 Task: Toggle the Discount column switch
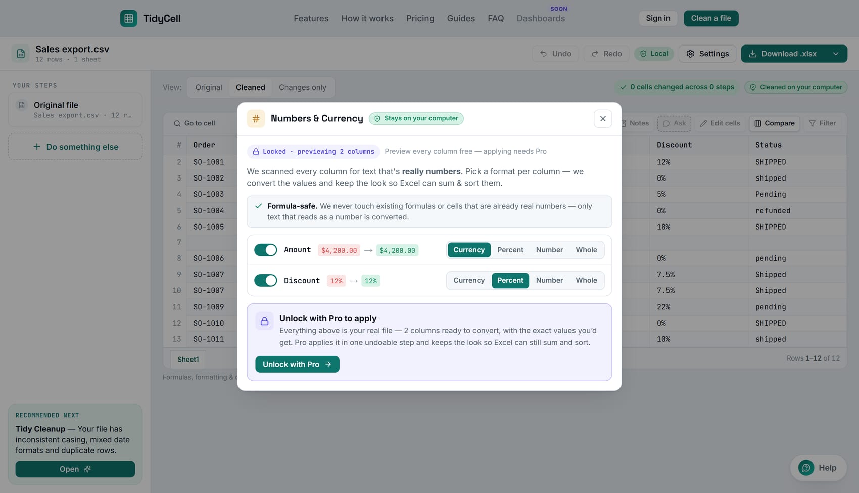(x=265, y=280)
